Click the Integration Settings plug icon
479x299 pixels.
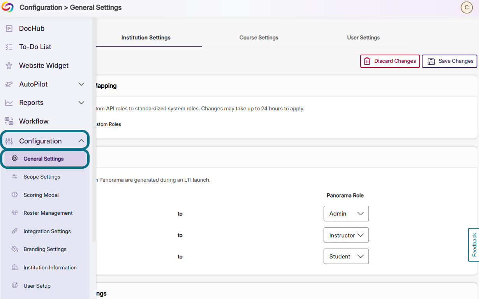15,231
